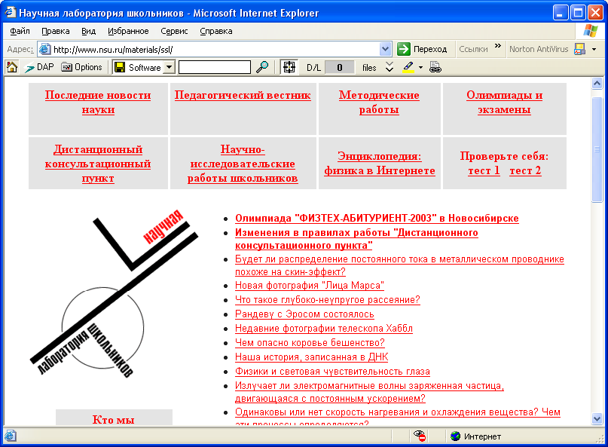Screen dimensions: 608x447
Task: Expand the Ссылки links chevron
Action: tap(498, 46)
